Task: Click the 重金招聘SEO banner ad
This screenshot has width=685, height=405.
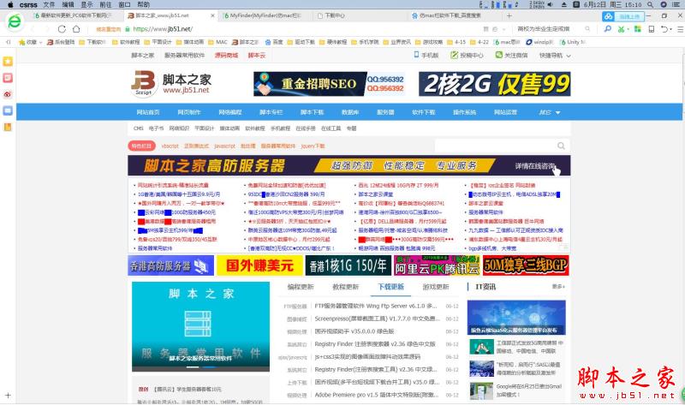Action: (329, 84)
